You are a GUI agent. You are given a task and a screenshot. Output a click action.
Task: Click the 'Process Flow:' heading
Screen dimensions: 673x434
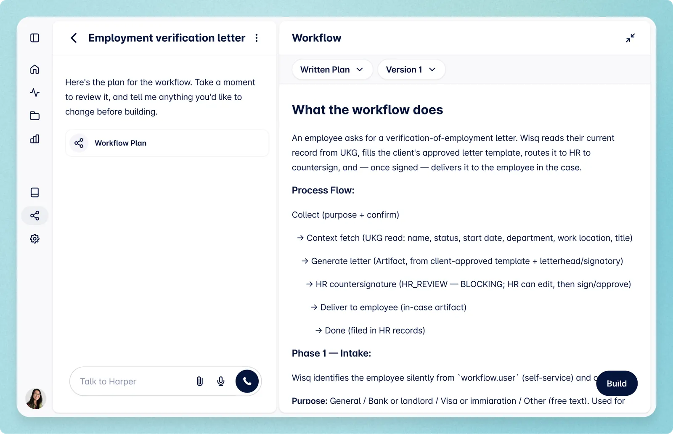[323, 191]
